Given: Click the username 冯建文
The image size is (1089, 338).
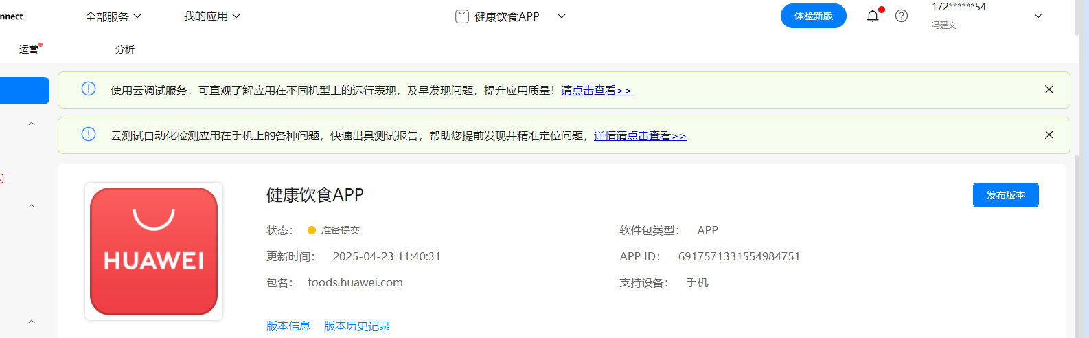Looking at the screenshot, I should pos(944,25).
